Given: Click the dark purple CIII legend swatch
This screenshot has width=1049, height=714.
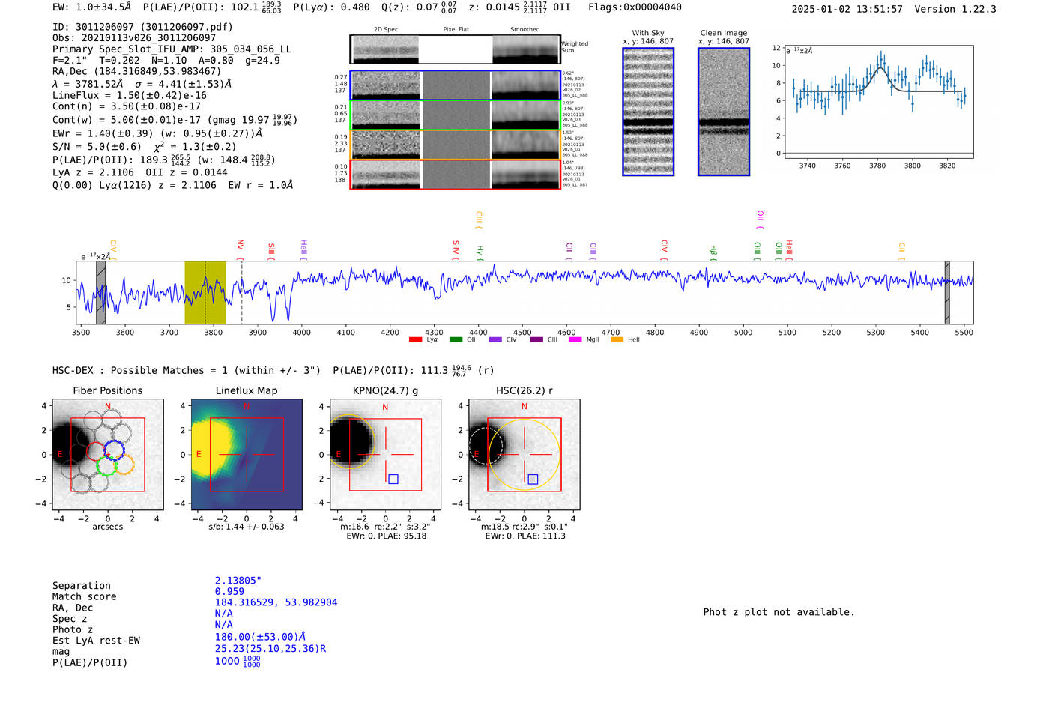Looking at the screenshot, I should pyautogui.click(x=536, y=340).
